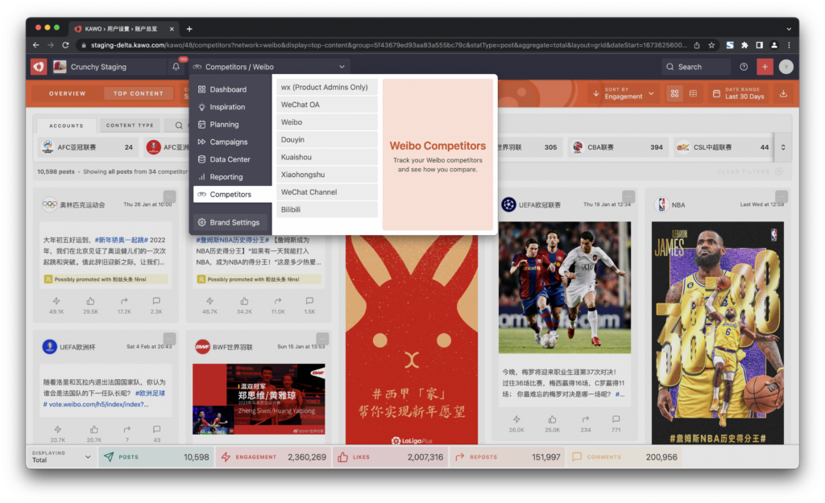
Task: Open new browser tab
Action: point(189,29)
